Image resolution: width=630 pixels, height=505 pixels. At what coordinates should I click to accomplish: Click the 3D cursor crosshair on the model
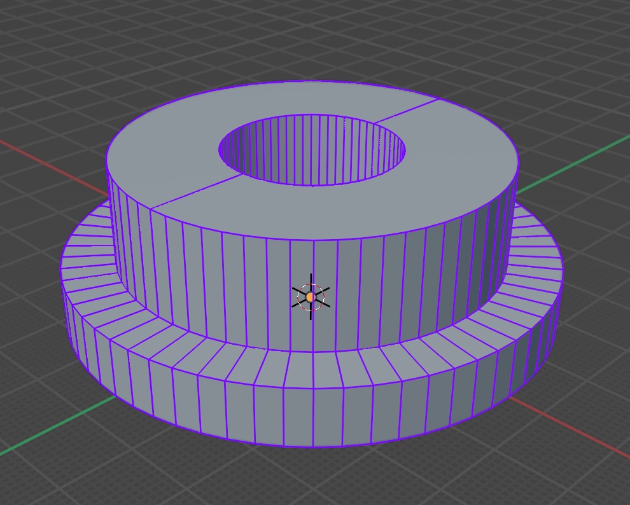point(311,297)
